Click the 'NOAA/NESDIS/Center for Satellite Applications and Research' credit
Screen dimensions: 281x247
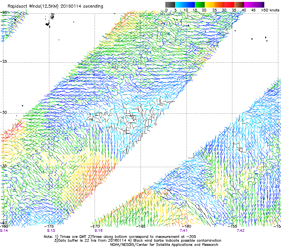164,245
